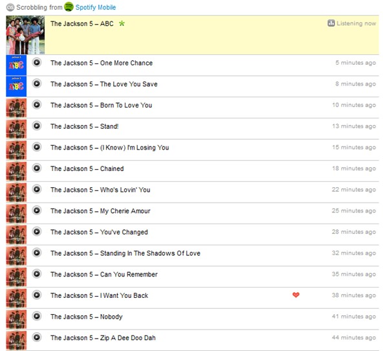Click the 38 minutes ago timestamp
The image size is (388, 351).
click(x=354, y=295)
